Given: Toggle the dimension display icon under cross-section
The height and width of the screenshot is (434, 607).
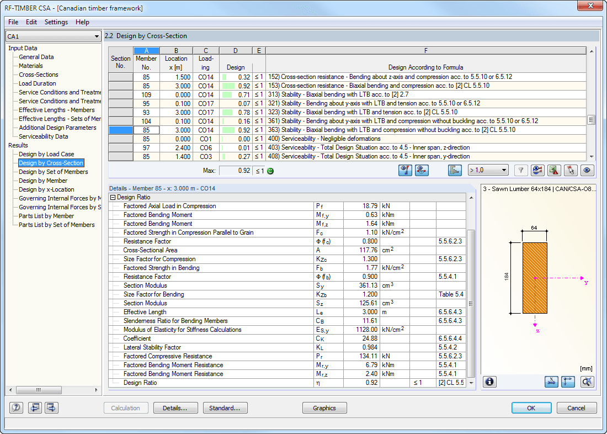Looking at the screenshot, I should click(x=551, y=382).
